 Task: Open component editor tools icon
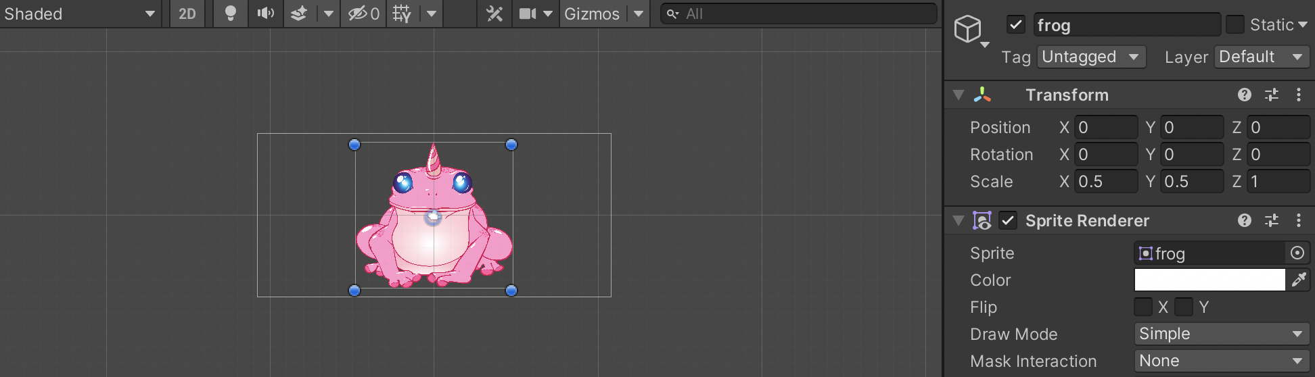[x=495, y=14]
